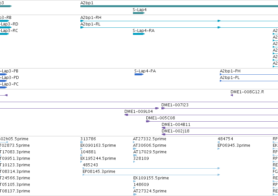Click the 484754 EST label
This screenshot has height=196, width=278.
pos(225,139)
